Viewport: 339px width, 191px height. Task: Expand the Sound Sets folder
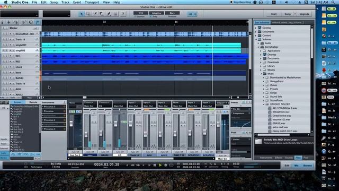coord(263,97)
